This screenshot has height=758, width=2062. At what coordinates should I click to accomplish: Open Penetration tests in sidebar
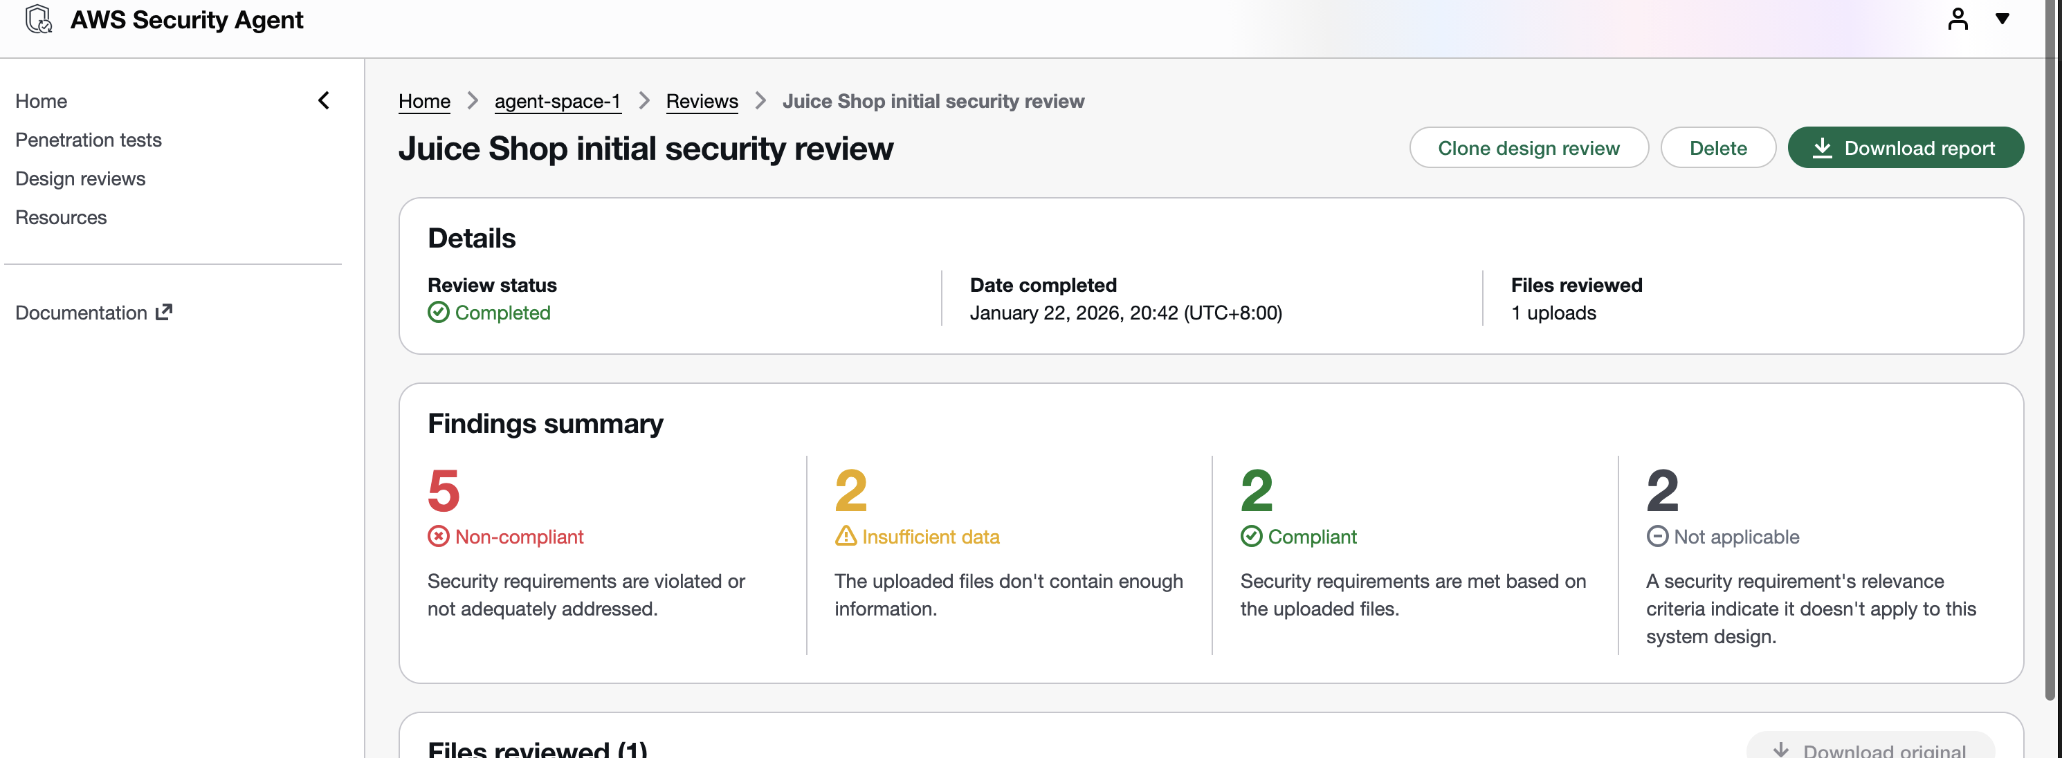tap(88, 140)
